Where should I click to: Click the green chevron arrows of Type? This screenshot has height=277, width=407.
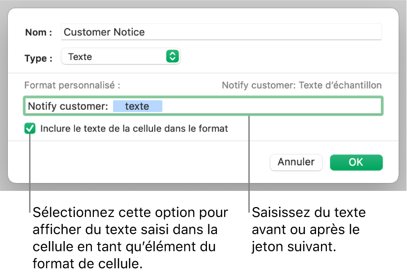click(172, 57)
